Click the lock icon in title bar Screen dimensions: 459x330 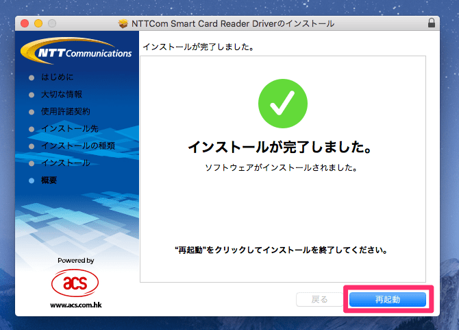pyautogui.click(x=432, y=23)
